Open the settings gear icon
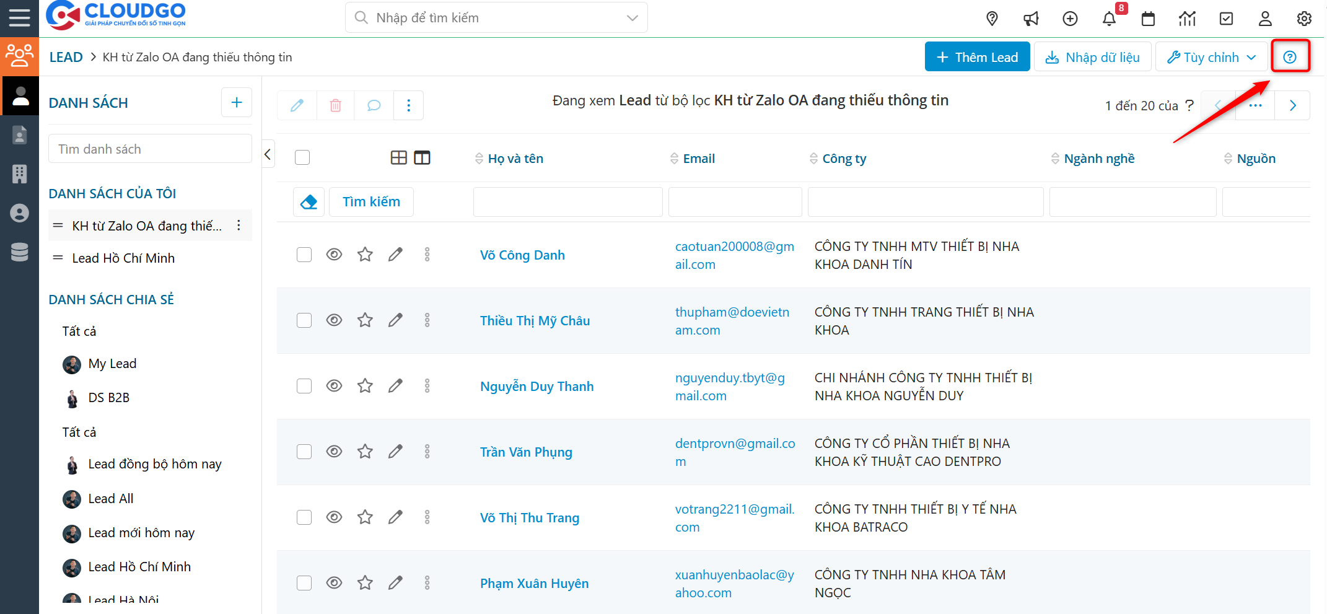The height and width of the screenshot is (614, 1327). [1304, 19]
